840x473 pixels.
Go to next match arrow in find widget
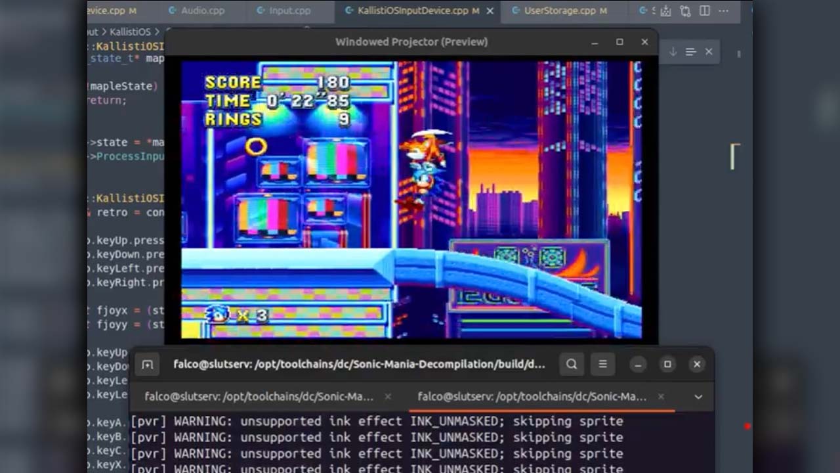pyautogui.click(x=673, y=52)
